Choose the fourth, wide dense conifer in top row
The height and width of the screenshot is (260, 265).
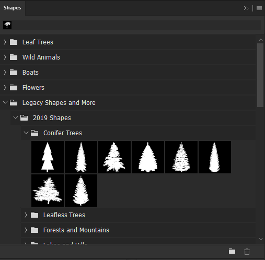[x=148, y=157]
